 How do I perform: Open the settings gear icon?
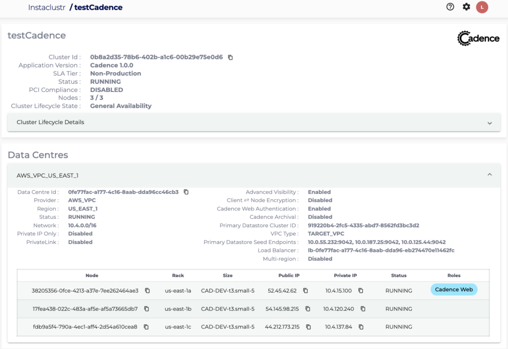[466, 7]
